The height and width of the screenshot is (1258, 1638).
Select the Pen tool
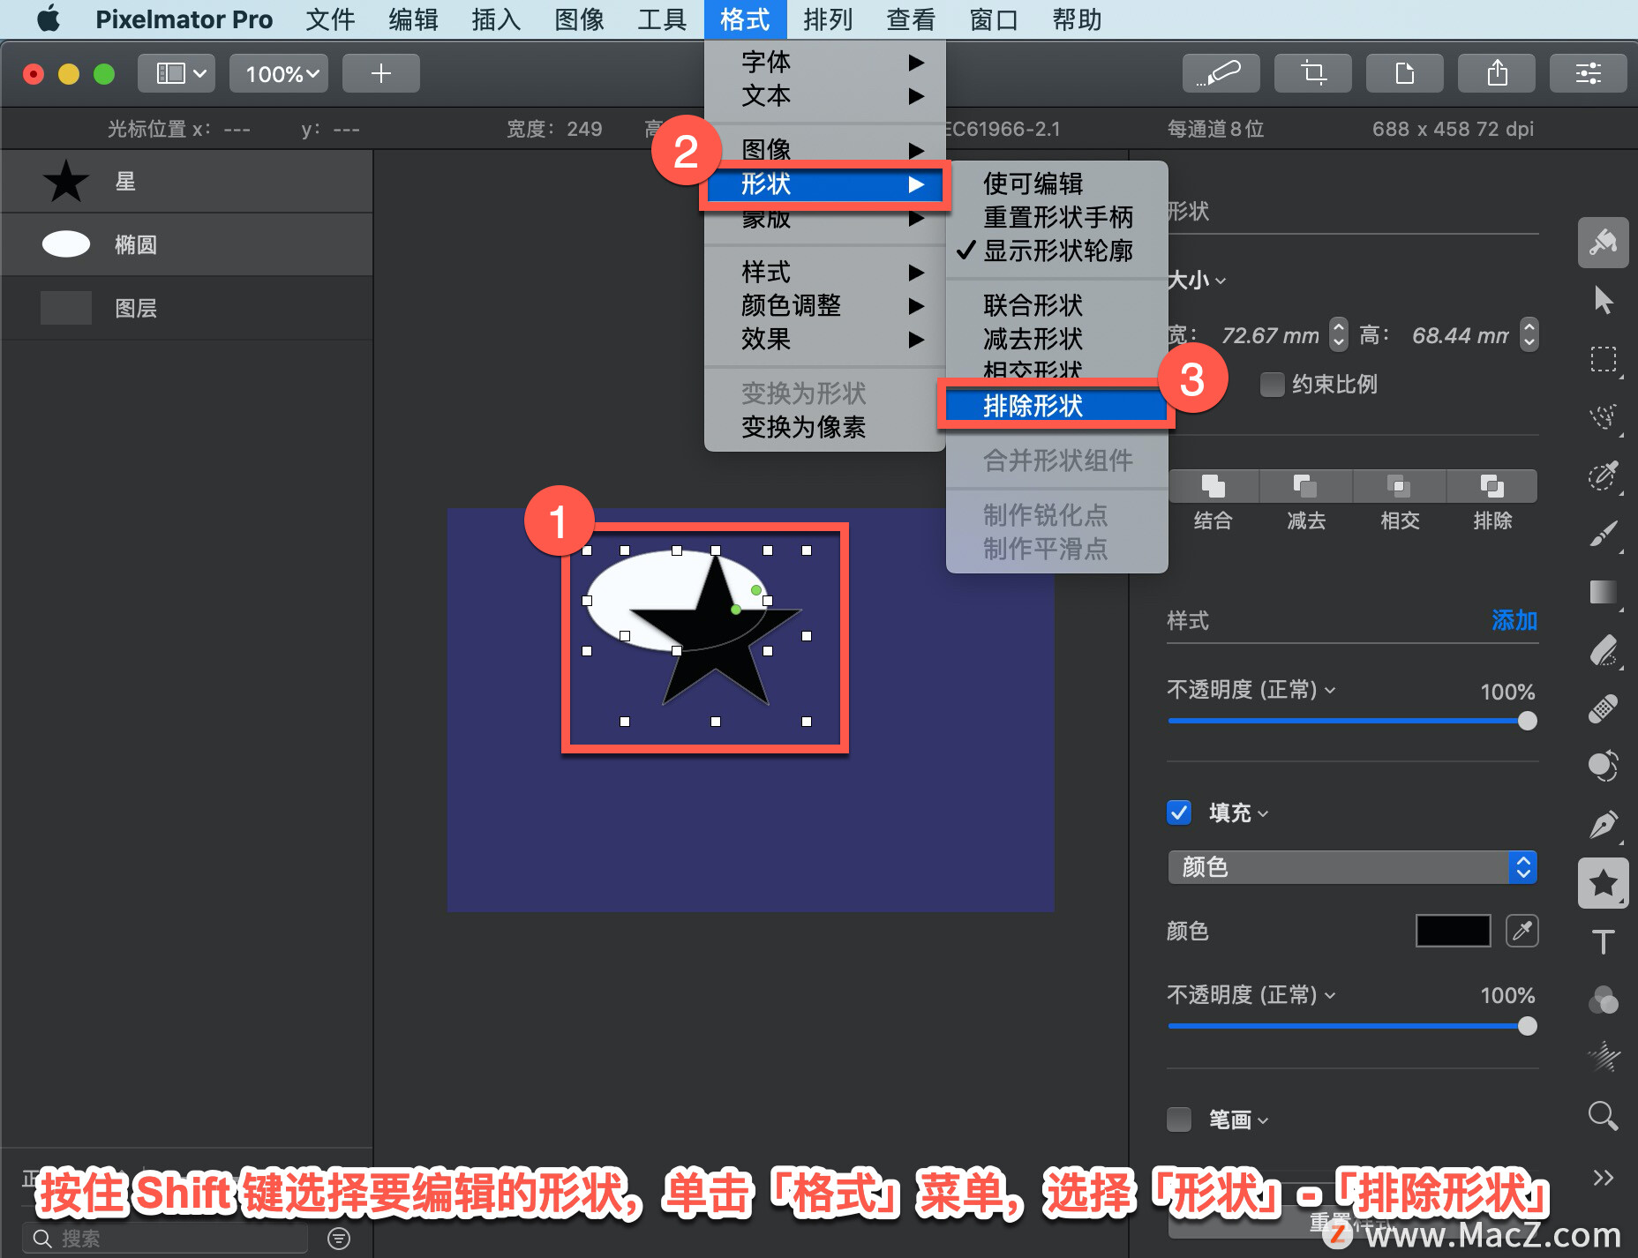click(1603, 824)
